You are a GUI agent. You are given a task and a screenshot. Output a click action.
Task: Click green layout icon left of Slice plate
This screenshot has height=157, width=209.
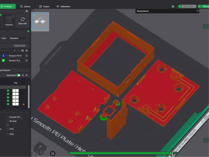pyautogui.click(x=173, y=7)
